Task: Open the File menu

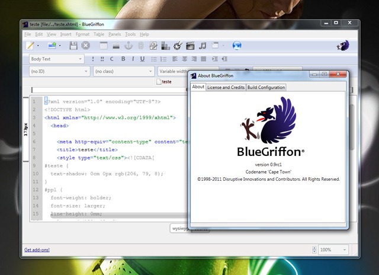Action: point(28,34)
